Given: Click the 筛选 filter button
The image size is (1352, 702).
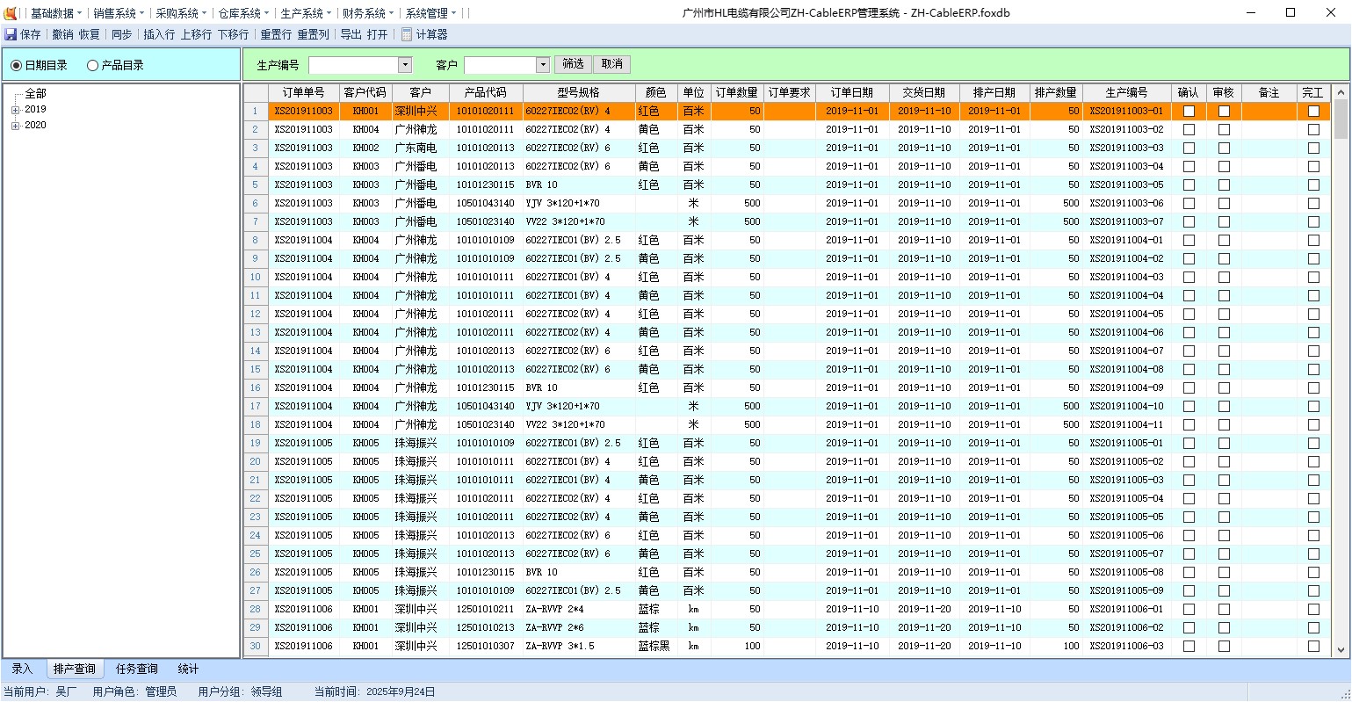Looking at the screenshot, I should pyautogui.click(x=573, y=64).
